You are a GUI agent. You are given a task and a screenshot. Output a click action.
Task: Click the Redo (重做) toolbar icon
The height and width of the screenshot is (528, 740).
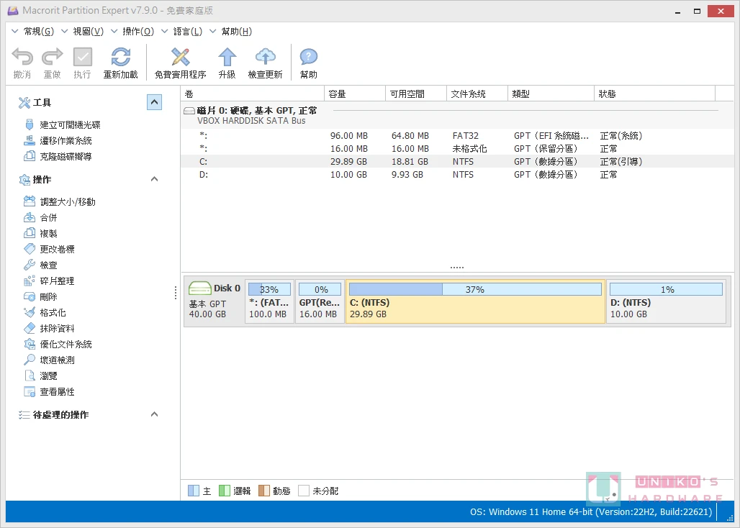[x=53, y=57]
